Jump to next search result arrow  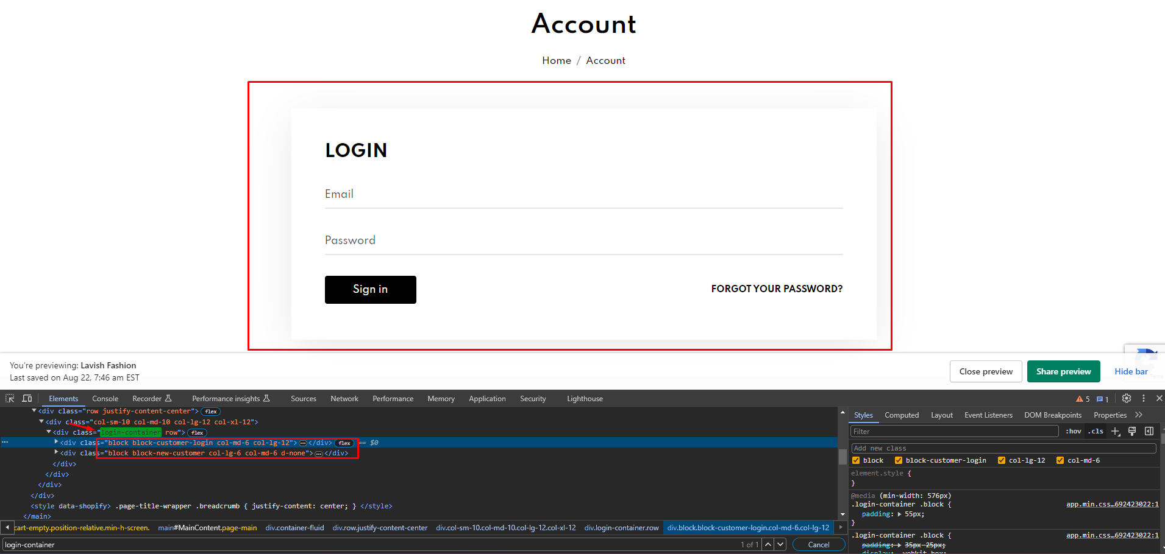click(780, 544)
